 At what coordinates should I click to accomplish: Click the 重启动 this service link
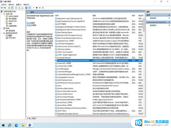coord(29,25)
